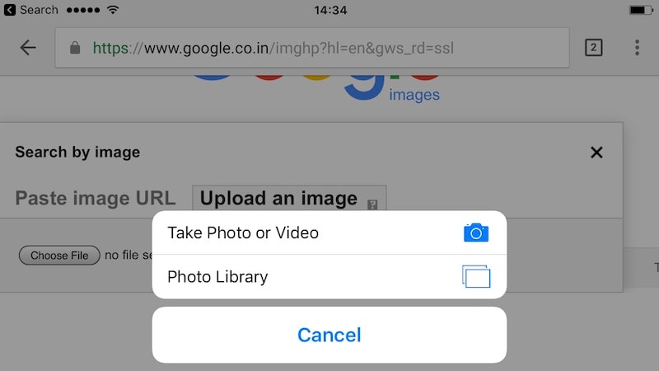This screenshot has width=659, height=371.
Task: Open the three-dot browser menu
Action: click(637, 48)
